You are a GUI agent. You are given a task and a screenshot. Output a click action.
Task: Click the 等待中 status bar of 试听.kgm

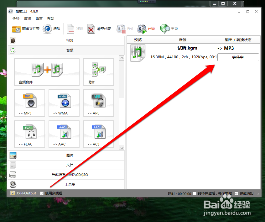238,57
